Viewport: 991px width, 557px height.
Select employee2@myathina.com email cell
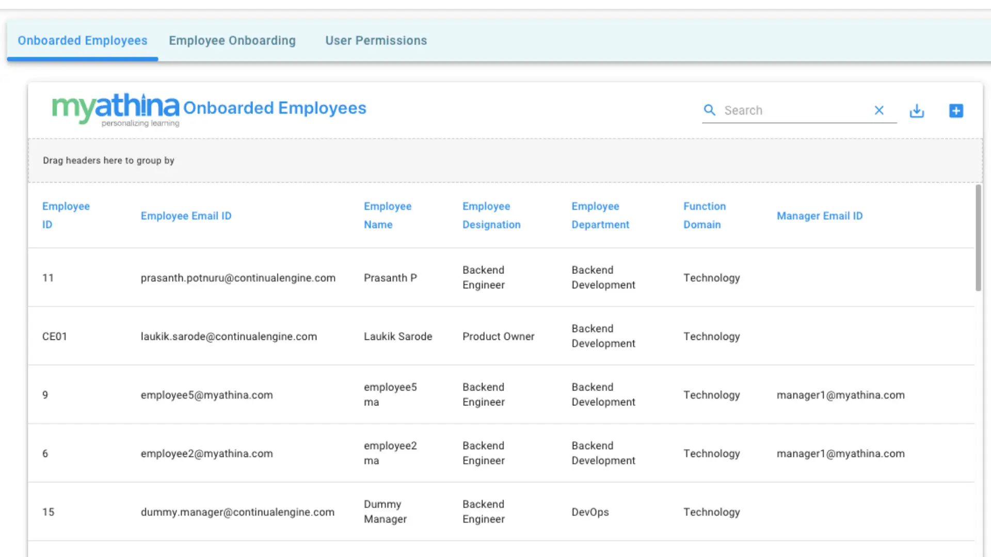[206, 454]
